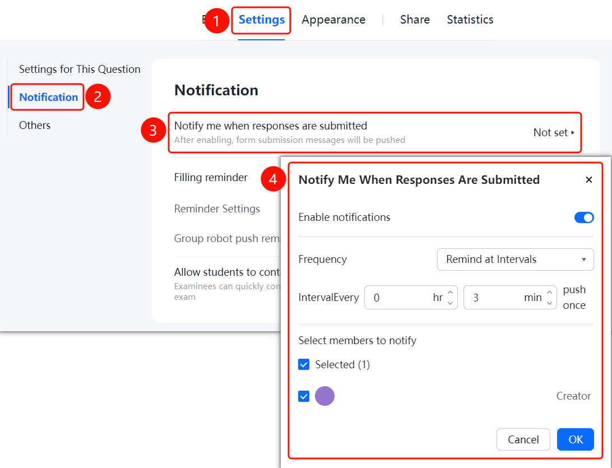Open the Frequency dropdown Remind at Intervals
The image size is (612, 468).
click(x=515, y=260)
